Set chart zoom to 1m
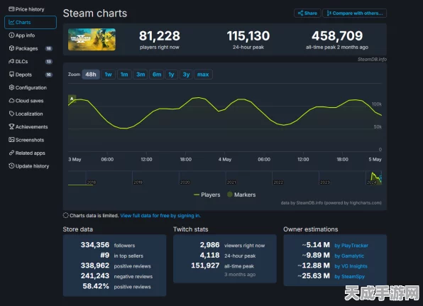The height and width of the screenshot is (306, 423). [124, 75]
